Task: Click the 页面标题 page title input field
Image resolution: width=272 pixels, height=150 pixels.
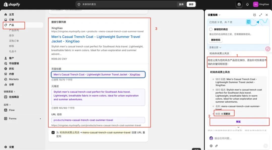Action: tap(98, 74)
